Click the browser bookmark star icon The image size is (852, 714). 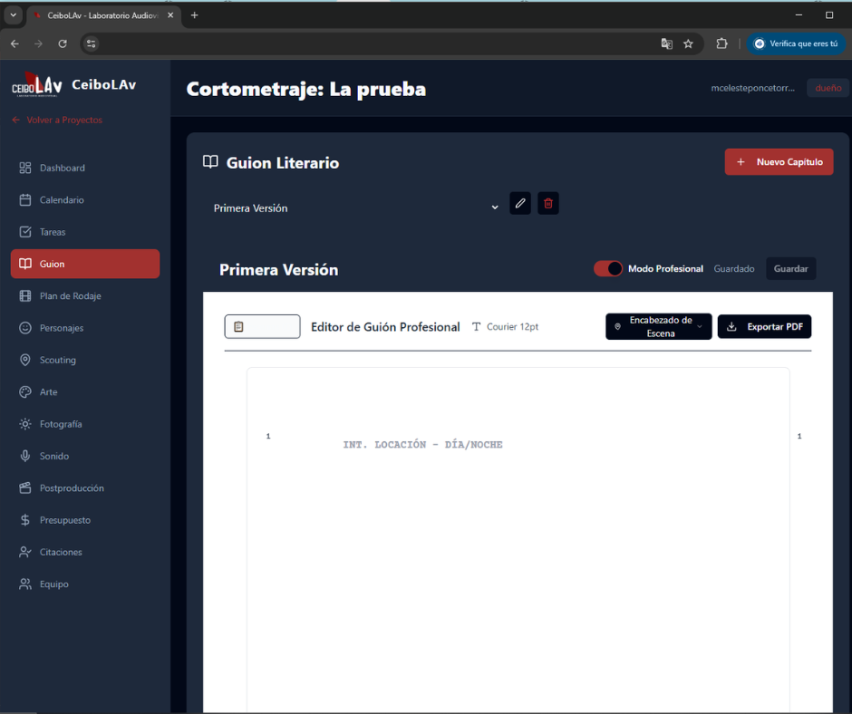coord(688,43)
